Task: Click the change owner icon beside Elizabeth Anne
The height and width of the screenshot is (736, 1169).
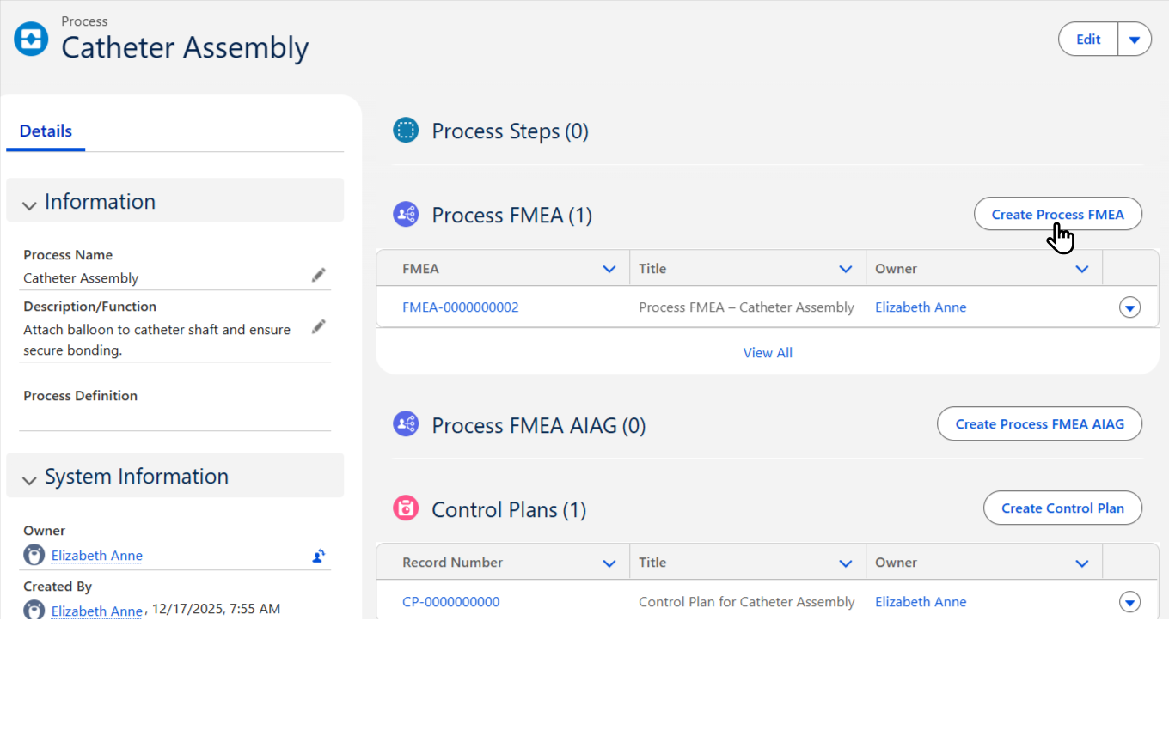Action: tap(318, 556)
